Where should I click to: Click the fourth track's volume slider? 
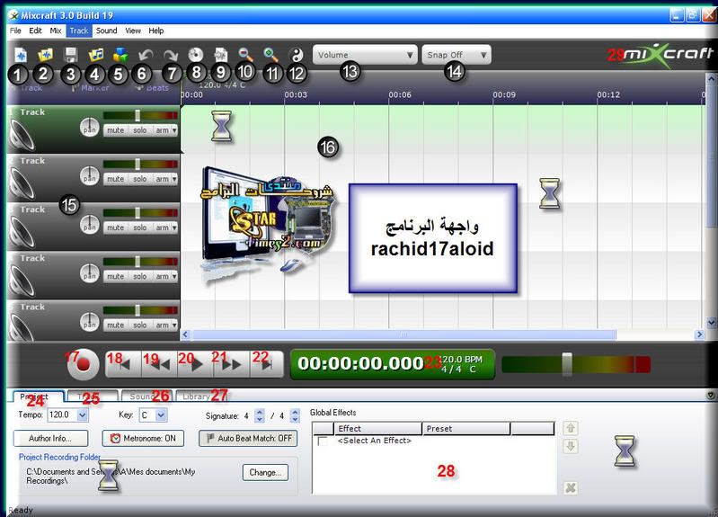coord(137,262)
